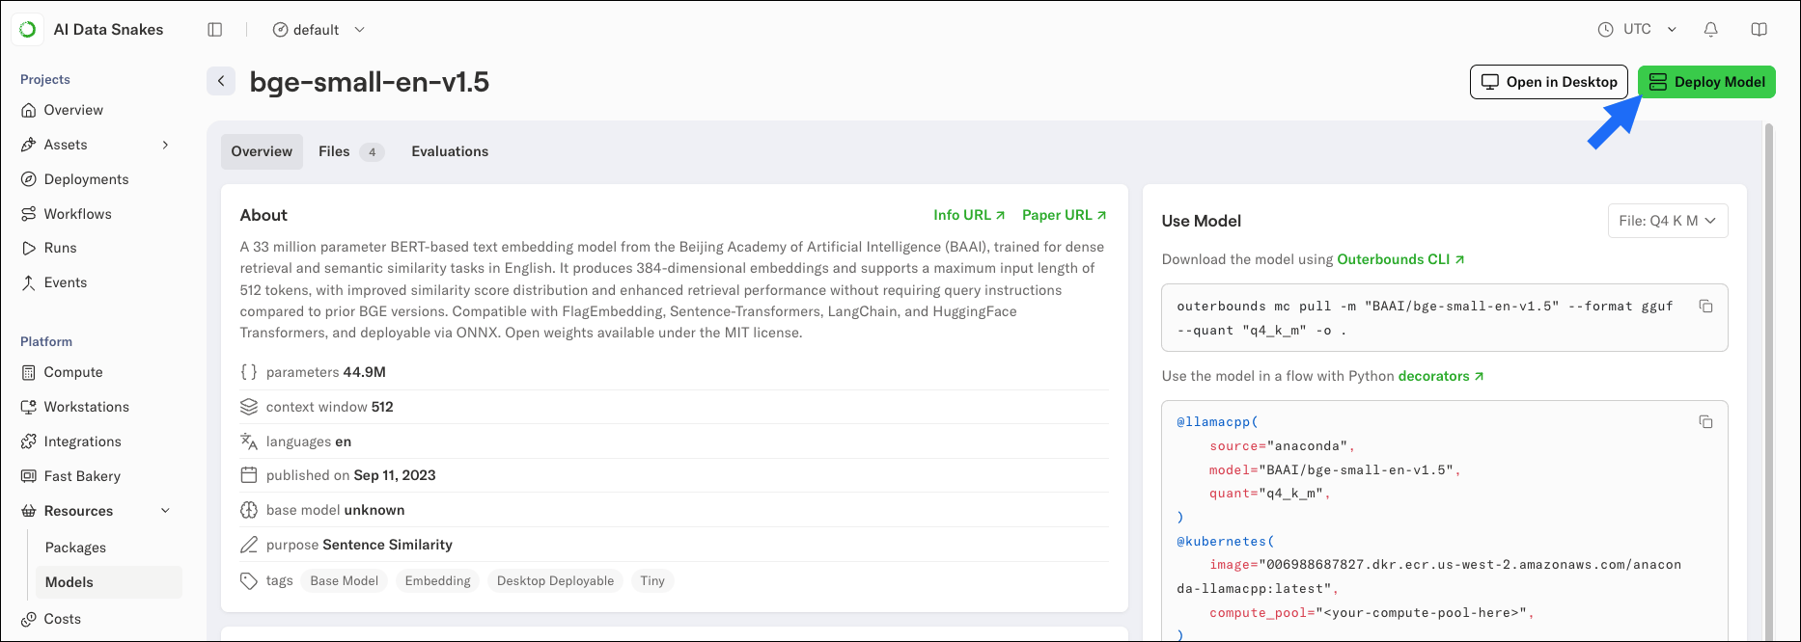Open notifications bell icon
The height and width of the screenshot is (642, 1801).
(1711, 30)
